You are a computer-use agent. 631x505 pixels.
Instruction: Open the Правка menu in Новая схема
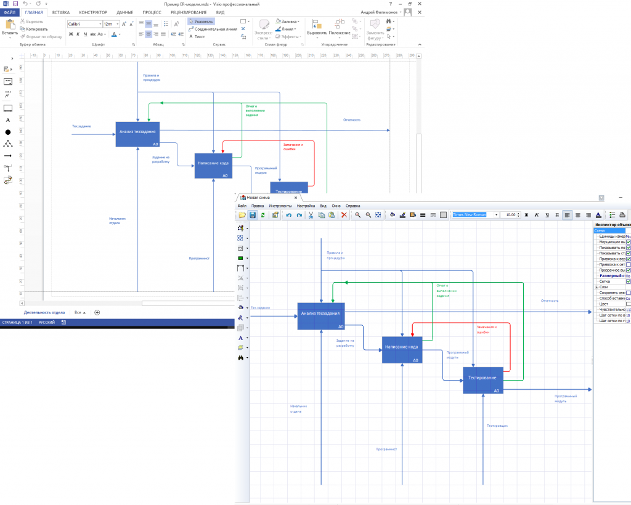click(x=258, y=206)
